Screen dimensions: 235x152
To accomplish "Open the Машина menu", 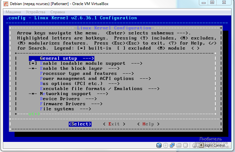I will coord(13,12).
